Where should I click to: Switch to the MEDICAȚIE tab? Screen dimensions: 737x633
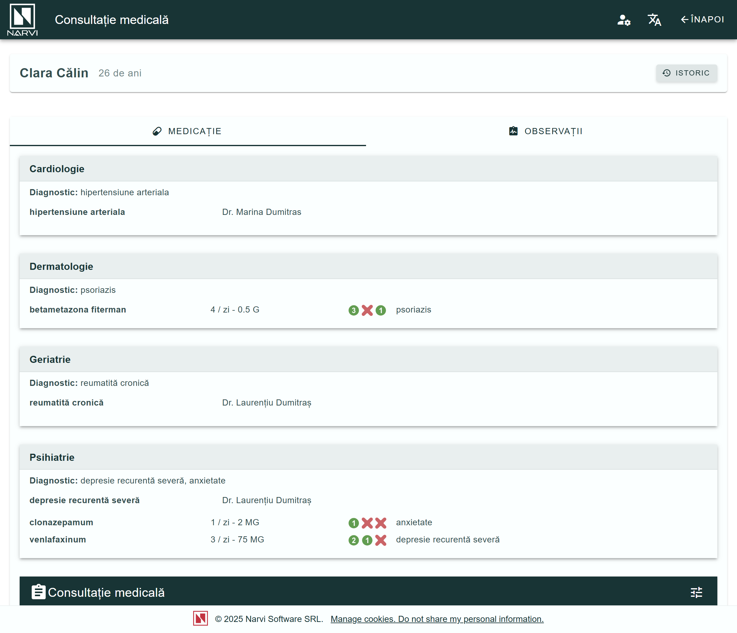(x=187, y=131)
